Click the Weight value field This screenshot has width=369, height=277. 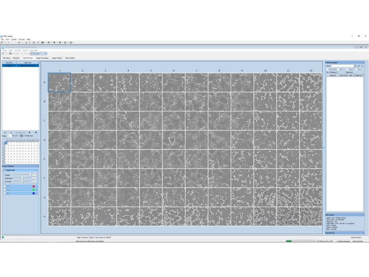pyautogui.click(x=34, y=175)
